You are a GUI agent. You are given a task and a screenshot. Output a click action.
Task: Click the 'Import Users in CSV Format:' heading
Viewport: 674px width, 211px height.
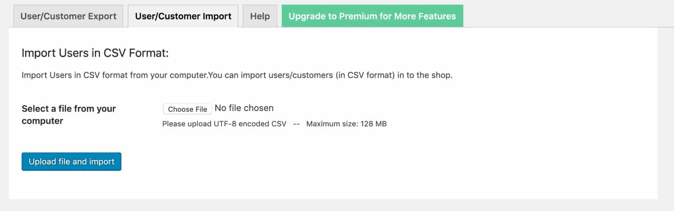pyautogui.click(x=95, y=53)
